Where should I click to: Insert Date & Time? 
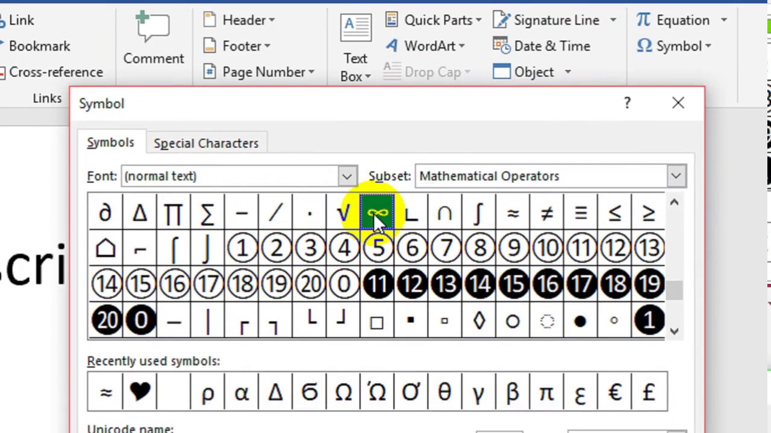(542, 46)
